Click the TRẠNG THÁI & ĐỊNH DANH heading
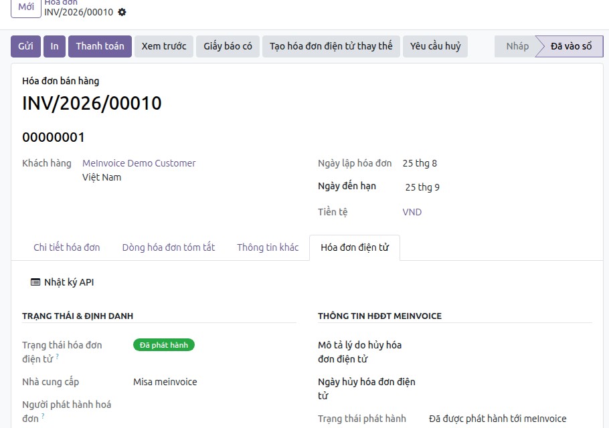 [78, 316]
